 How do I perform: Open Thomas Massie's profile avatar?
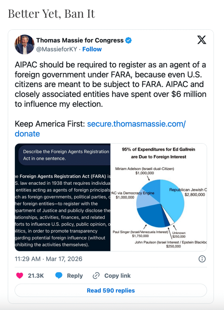point(24,45)
